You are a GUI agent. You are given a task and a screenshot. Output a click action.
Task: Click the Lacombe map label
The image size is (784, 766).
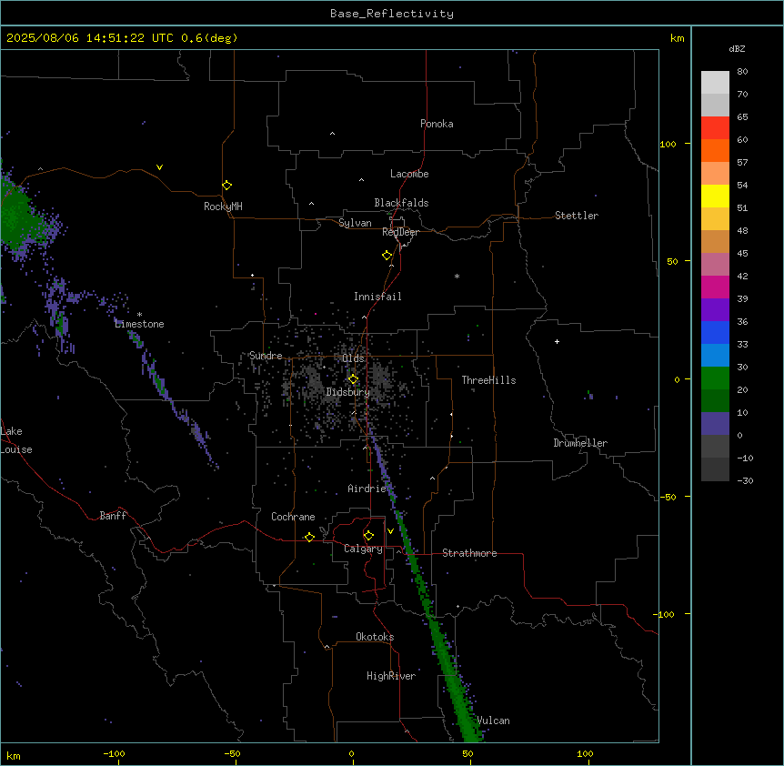point(409,174)
